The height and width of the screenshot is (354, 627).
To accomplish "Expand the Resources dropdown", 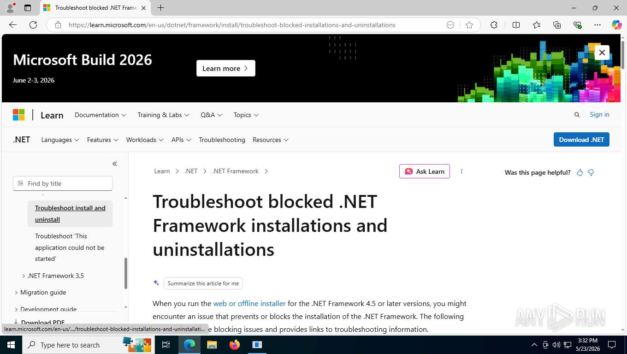I will click(270, 140).
